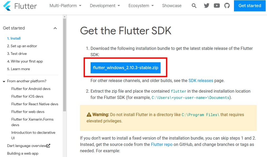This screenshot has height=157, width=267.
Task: Go to 2. Set up an editor
Action: pyautogui.click(x=22, y=46)
